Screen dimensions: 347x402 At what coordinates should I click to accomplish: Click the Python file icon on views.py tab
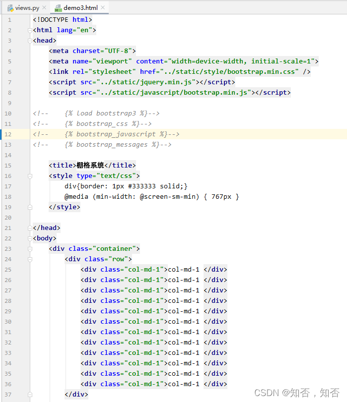pos(10,8)
